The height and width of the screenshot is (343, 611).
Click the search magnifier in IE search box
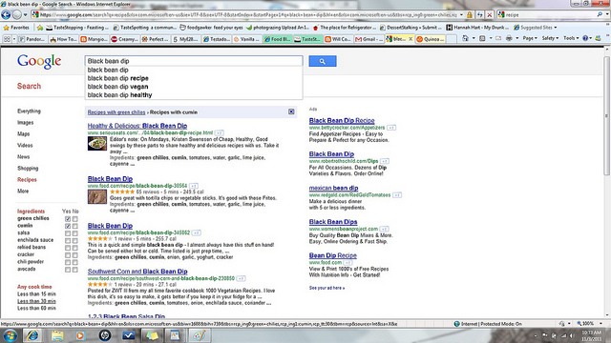pyautogui.click(x=600, y=15)
